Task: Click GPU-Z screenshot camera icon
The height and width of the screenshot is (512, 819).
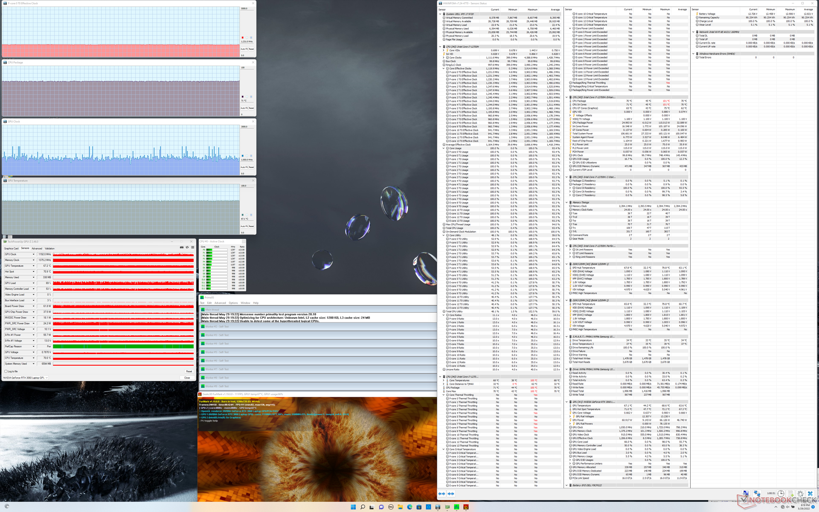Action: [181, 247]
